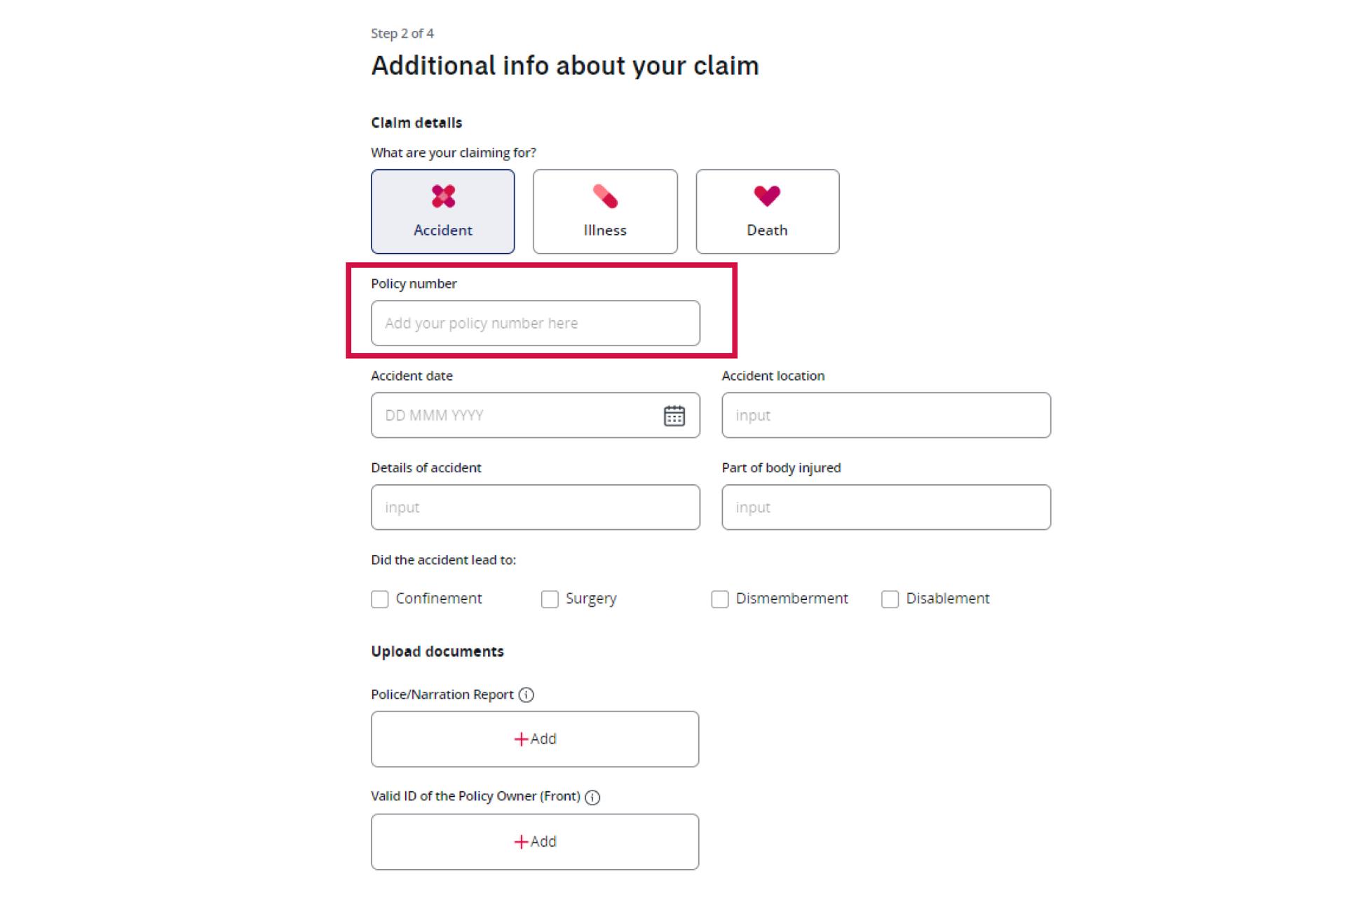
Task: Enable the Dismemberment checkbox
Action: point(720,599)
